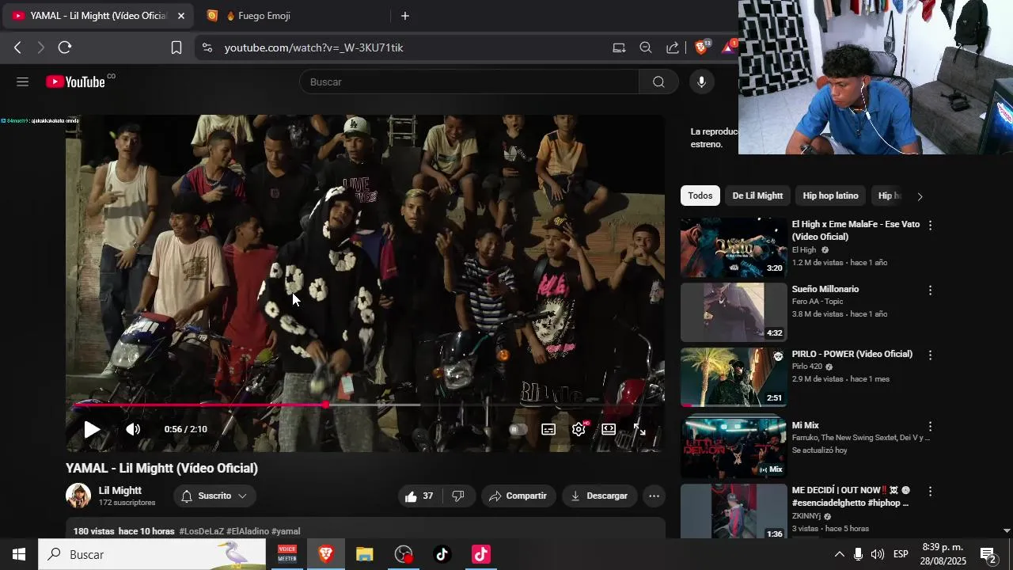Open options for PIRLO - POWER
This screenshot has height=570, width=1013.
[x=930, y=355]
